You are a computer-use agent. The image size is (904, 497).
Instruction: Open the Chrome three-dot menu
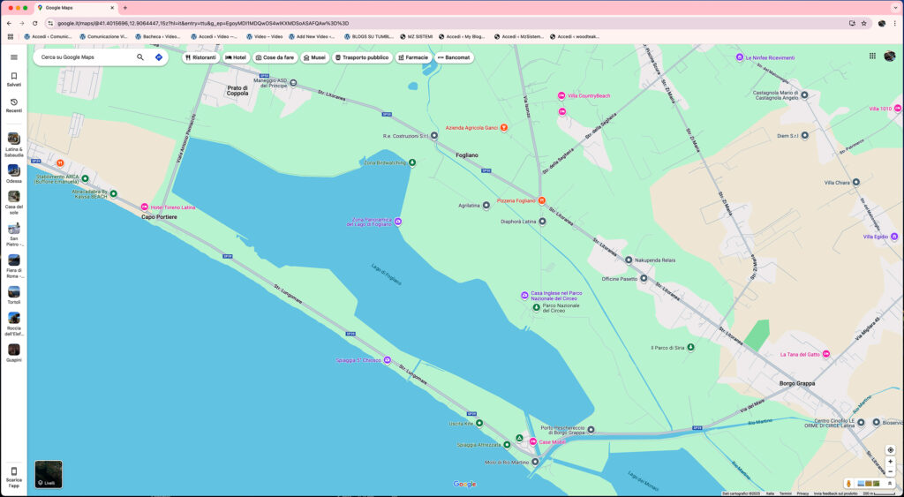pyautogui.click(x=895, y=23)
